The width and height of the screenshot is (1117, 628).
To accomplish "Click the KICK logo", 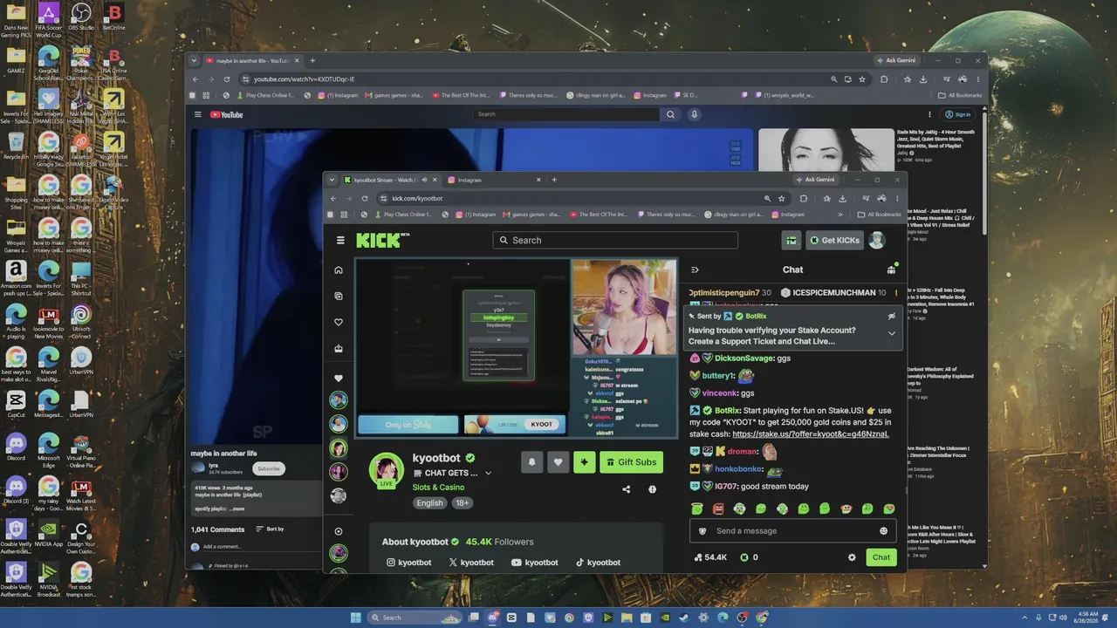I will coord(383,240).
